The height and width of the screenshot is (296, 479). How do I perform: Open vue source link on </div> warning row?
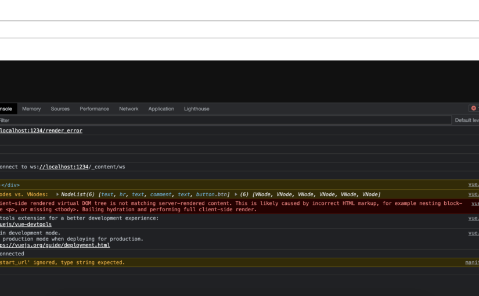pyautogui.click(x=474, y=185)
